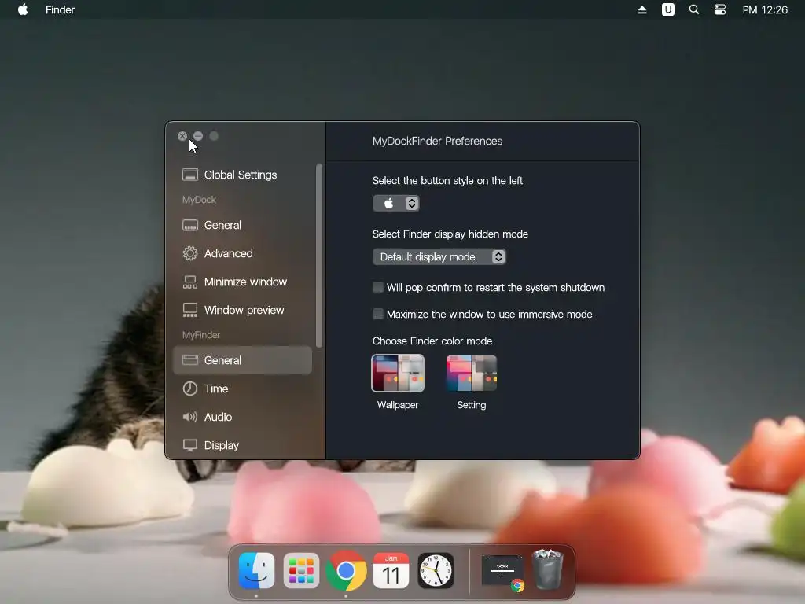
Task: Toggle Maximize the window immersive mode checkbox
Action: (x=378, y=314)
